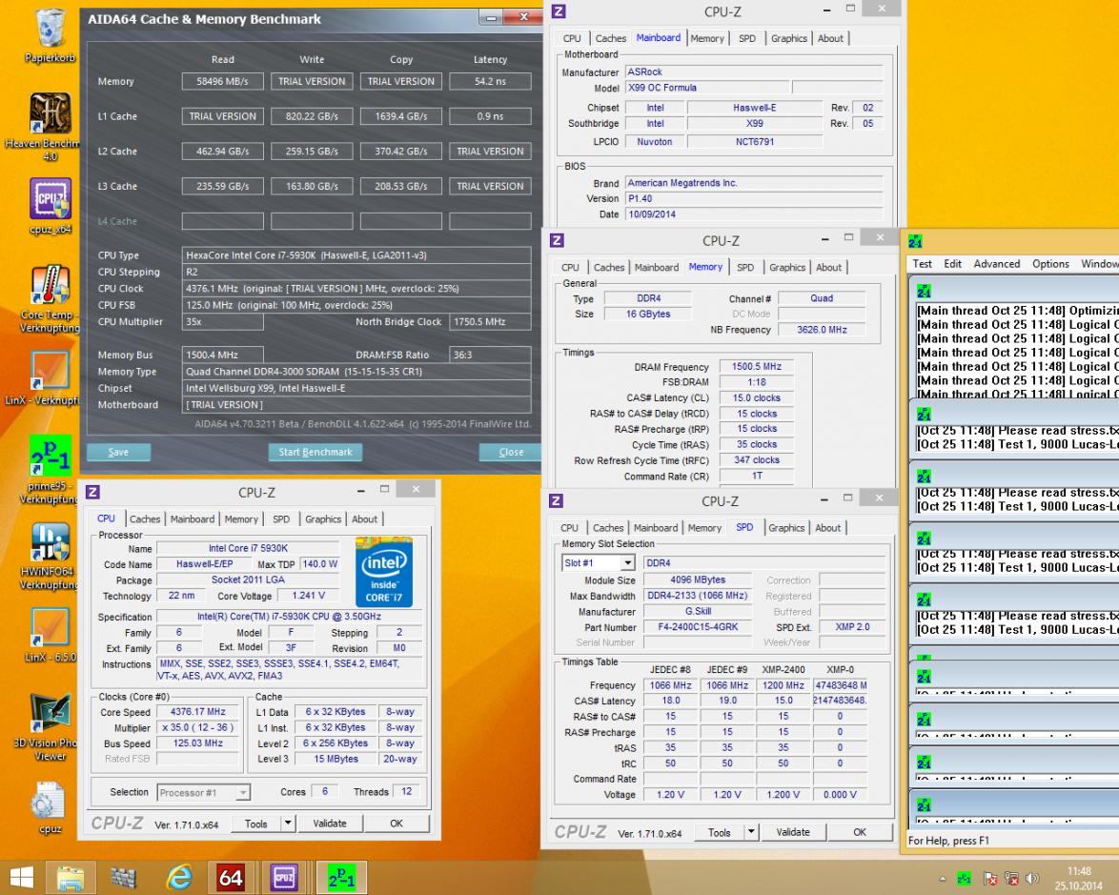Image resolution: width=1119 pixels, height=895 pixels.
Task: Click Part Number F4-2400C15-4GRK field
Action: tap(698, 626)
